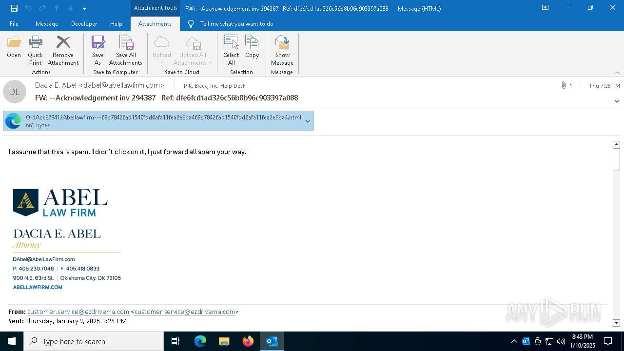Click the Undo arrow in title bar
Image resolution: width=624 pixels, height=351 pixels.
[28, 8]
